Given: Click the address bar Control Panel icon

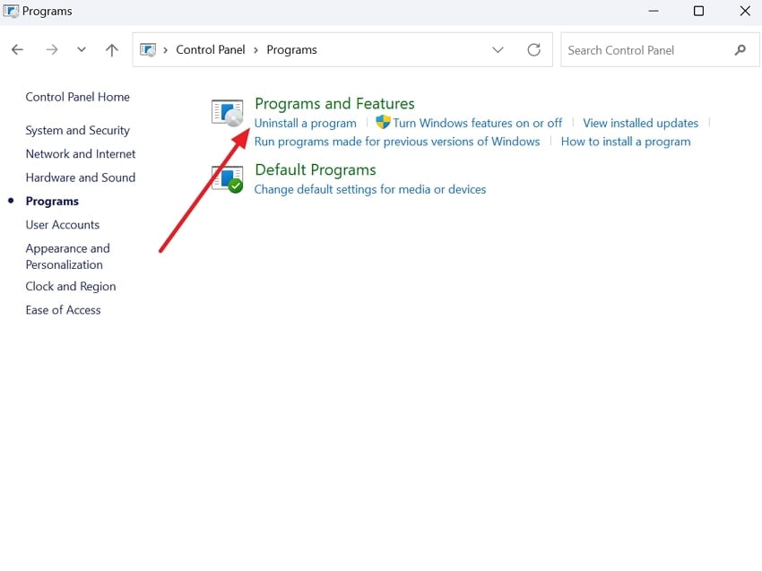Looking at the screenshot, I should tap(148, 49).
